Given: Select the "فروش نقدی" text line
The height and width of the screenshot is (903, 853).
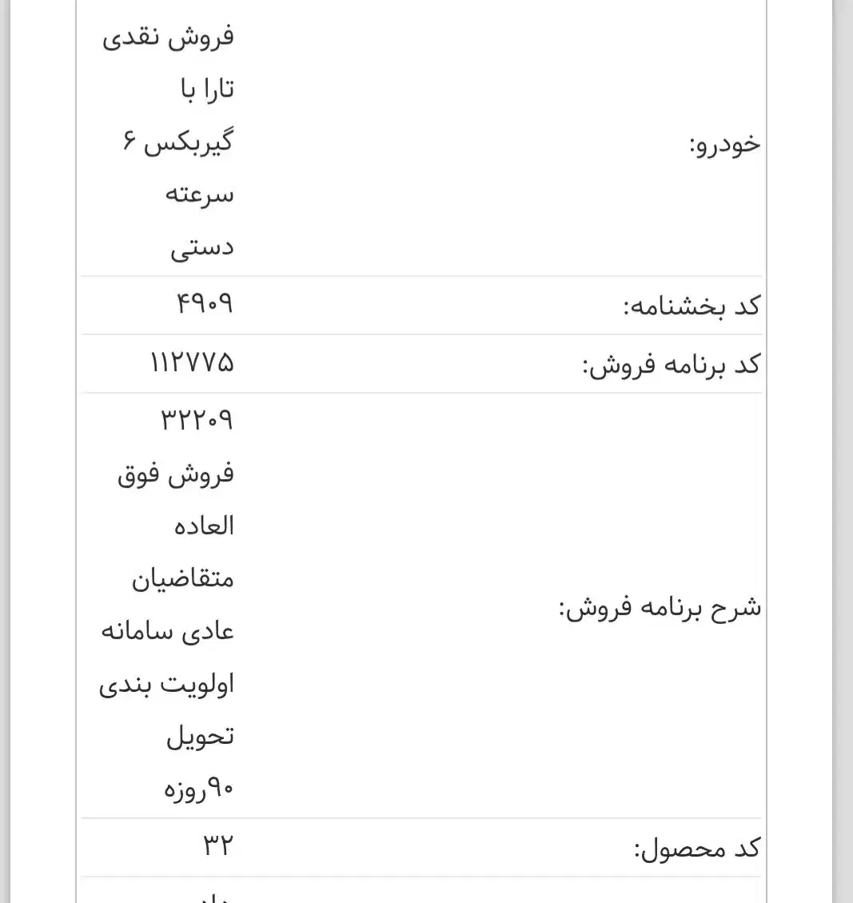Looking at the screenshot, I should (168, 37).
